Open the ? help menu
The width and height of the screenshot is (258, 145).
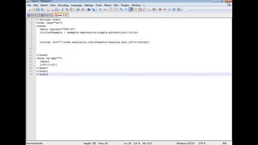coord(144,5)
